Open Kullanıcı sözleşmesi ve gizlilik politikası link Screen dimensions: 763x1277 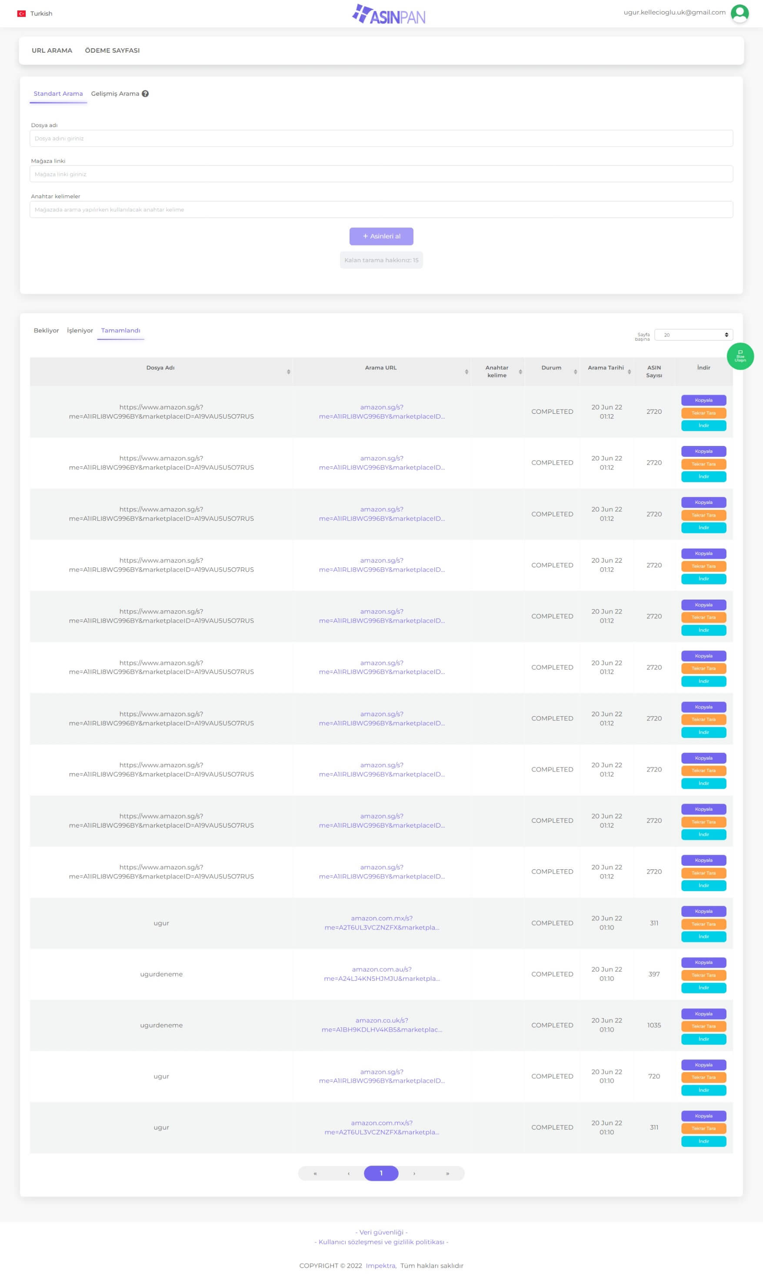[x=381, y=1242]
